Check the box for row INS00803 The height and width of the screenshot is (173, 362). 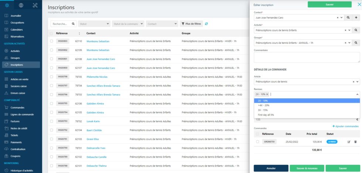tap(52, 41)
